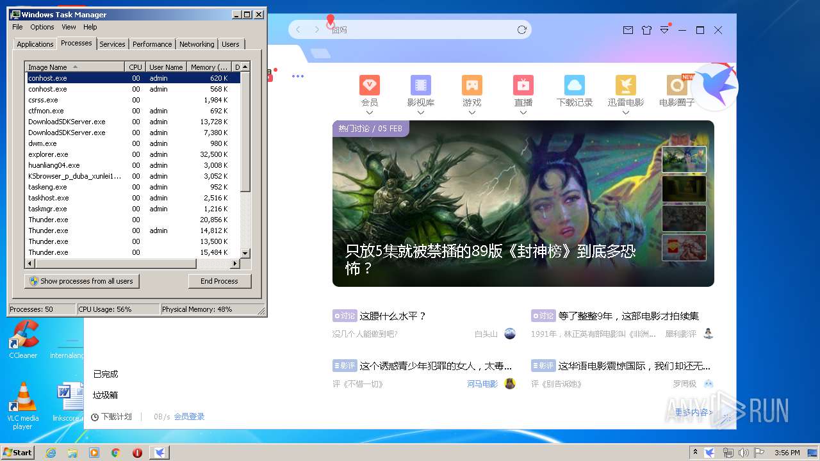820x461 pixels.
Task: Switch to the Users tab
Action: [231, 44]
